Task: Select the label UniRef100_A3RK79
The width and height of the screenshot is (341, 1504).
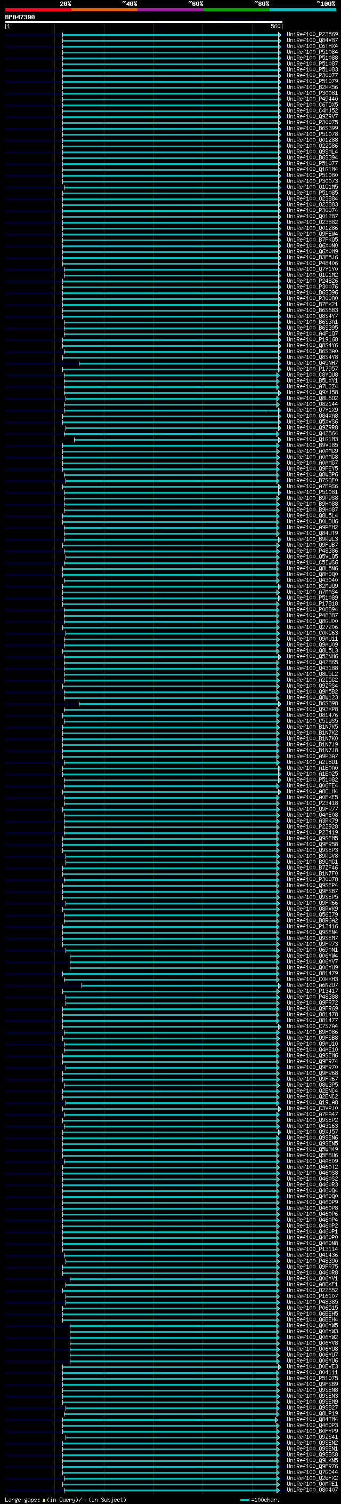Action: (312, 821)
